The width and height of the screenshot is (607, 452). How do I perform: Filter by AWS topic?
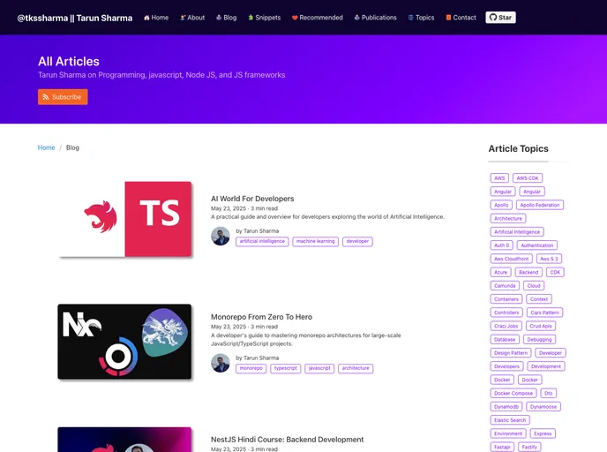coord(499,178)
